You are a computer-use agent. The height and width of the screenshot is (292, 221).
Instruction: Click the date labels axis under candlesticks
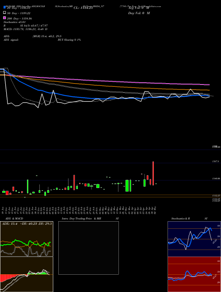tap(80, 210)
